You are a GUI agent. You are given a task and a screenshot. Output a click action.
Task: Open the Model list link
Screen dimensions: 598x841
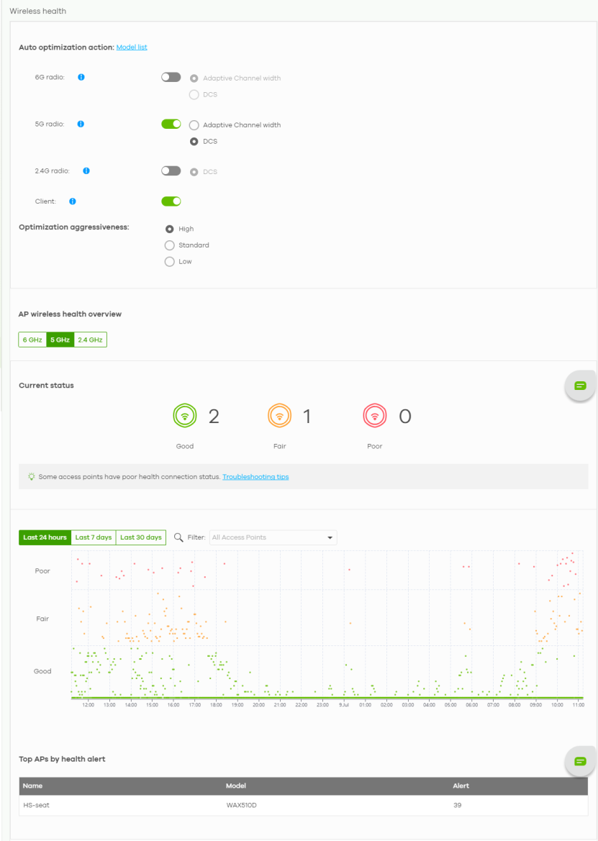tap(132, 47)
